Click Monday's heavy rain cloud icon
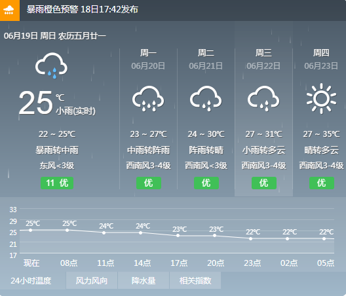This screenshot has height=296, width=346. (148, 99)
